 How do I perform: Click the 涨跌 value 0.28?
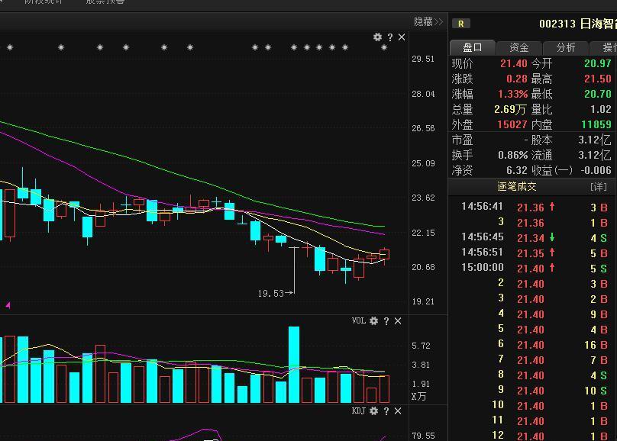[517, 79]
